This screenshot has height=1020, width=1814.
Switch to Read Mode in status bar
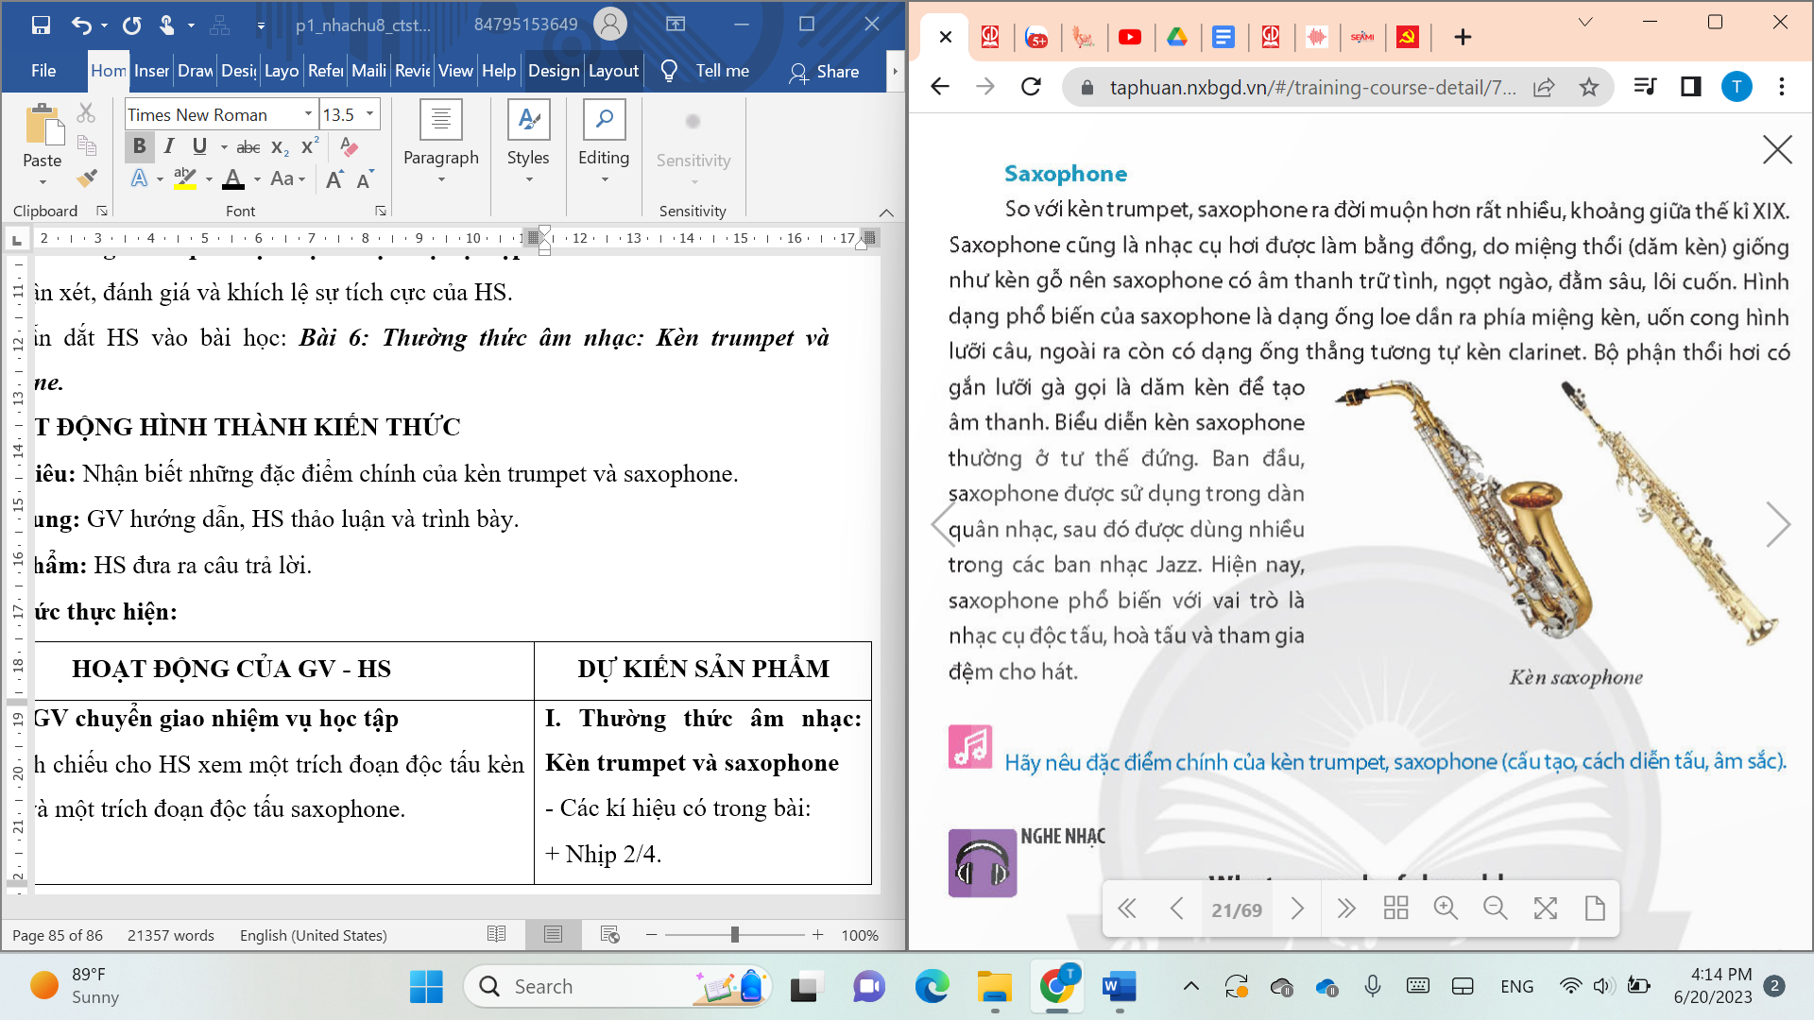(x=496, y=935)
